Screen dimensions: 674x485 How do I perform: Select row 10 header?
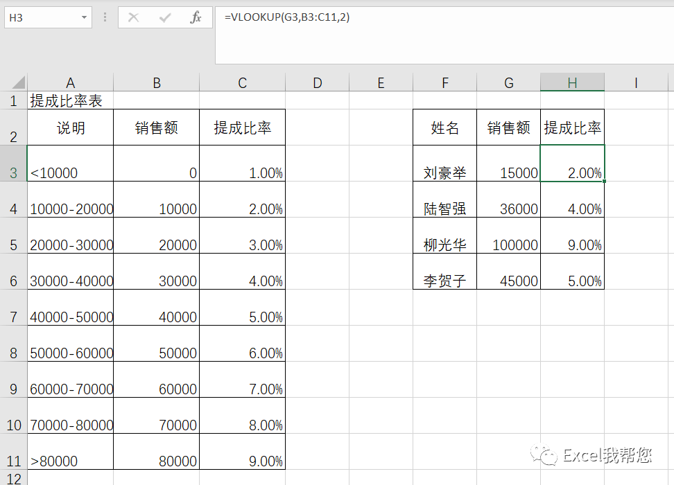[14, 416]
